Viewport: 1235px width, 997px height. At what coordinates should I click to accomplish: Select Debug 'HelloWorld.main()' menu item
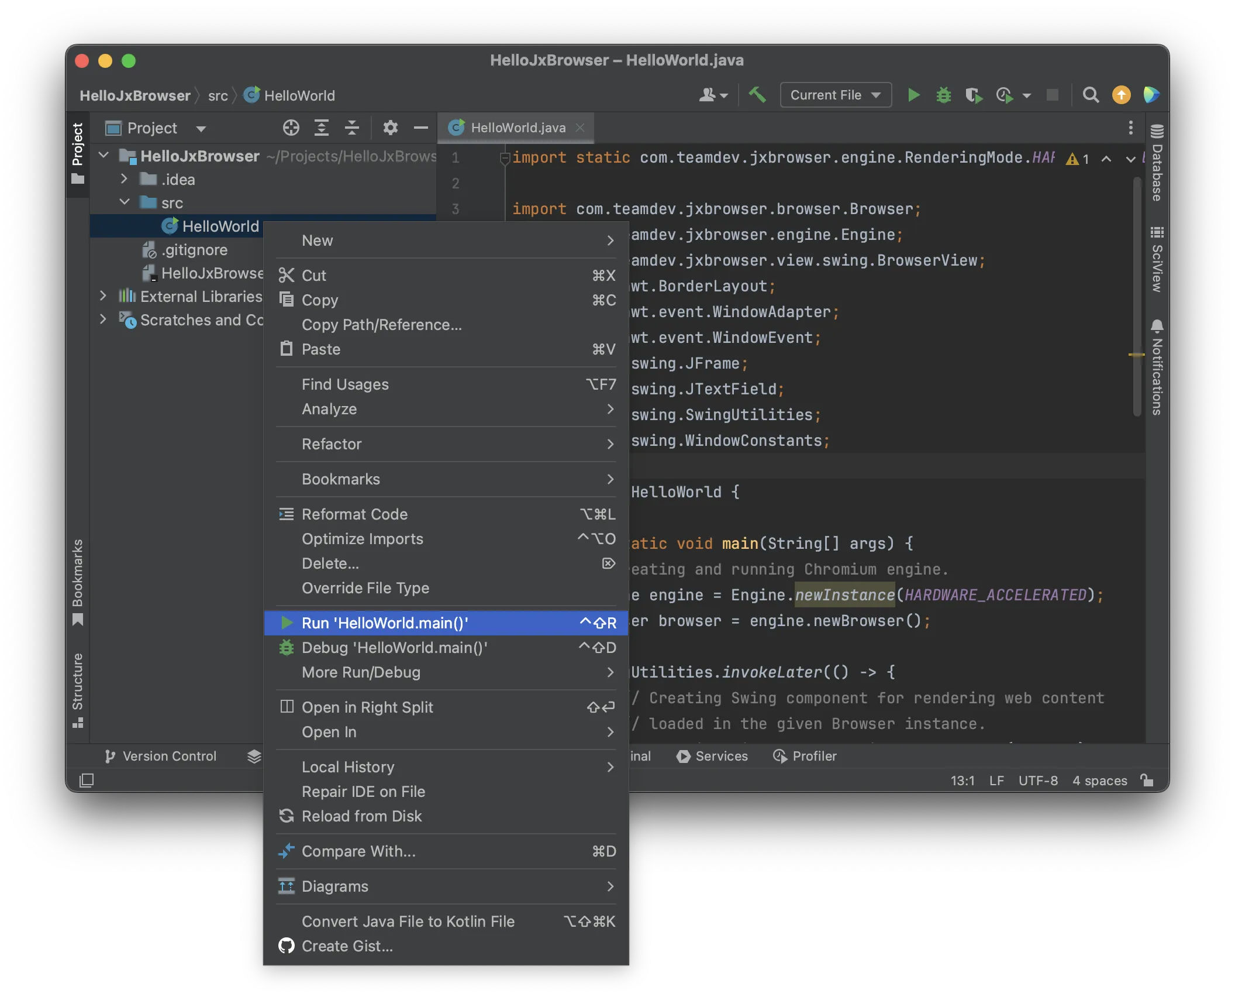click(x=394, y=647)
